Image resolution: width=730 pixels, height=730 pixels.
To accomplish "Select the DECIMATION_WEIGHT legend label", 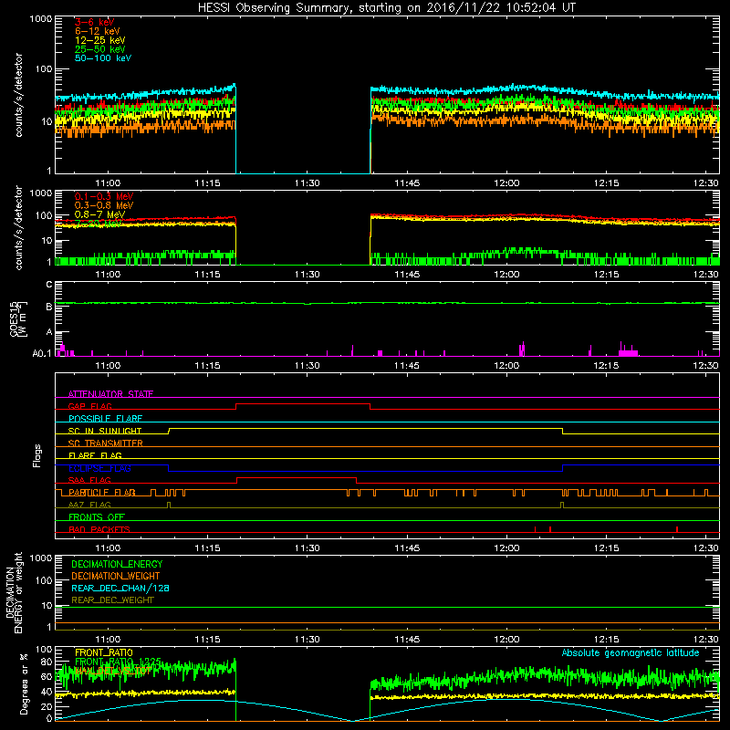I will coord(116,576).
